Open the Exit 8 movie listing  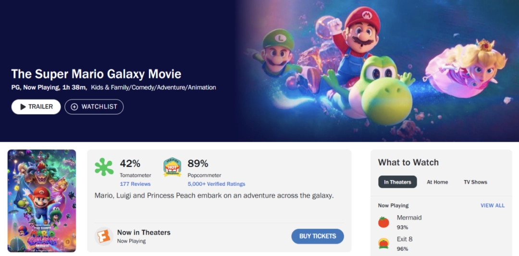(405, 239)
